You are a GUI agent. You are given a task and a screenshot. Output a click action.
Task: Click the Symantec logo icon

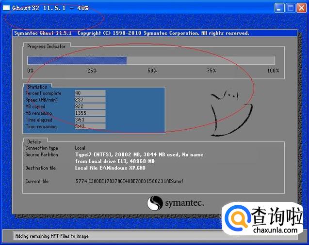pyautogui.click(x=155, y=203)
